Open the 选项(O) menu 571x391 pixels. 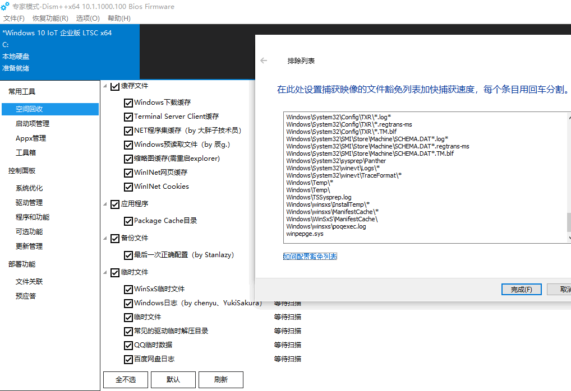(88, 18)
